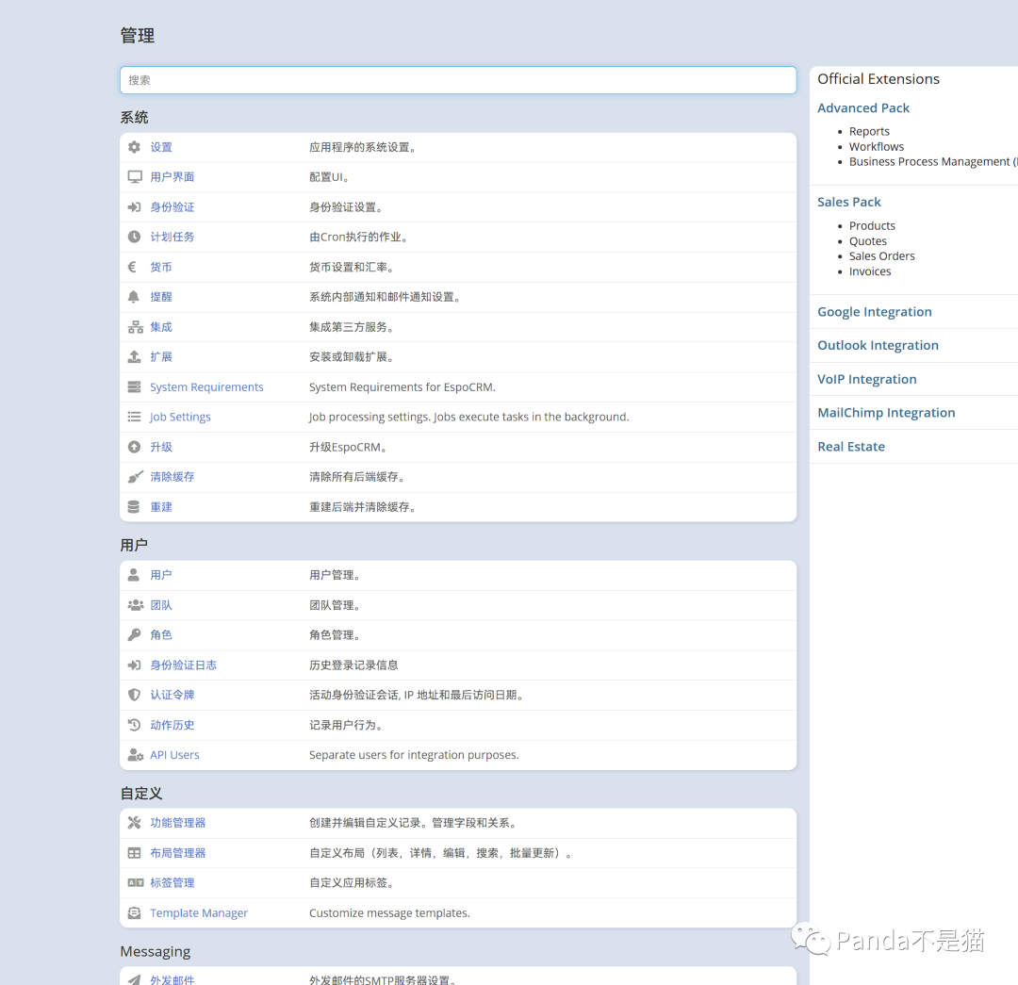Open the 身份验证日志 link
The height and width of the screenshot is (985, 1018).
[x=183, y=665]
